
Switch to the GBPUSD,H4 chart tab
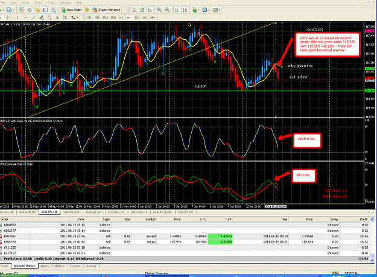click(x=71, y=212)
